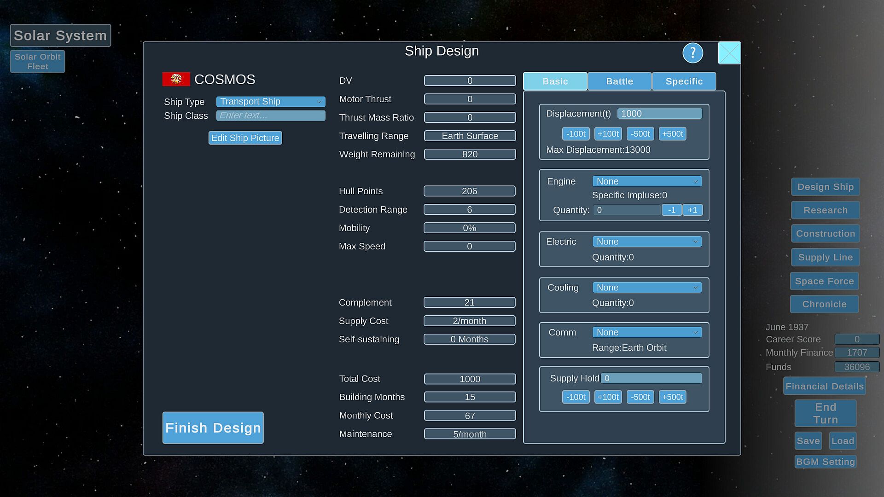Screen dimensions: 884x497
Task: Decrease engine quantity with -1
Action: (x=671, y=210)
